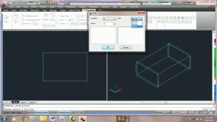Click the AutoCAD taskbar icon
Image resolution: width=217 pixels, height=122 pixels.
pyautogui.click(x=83, y=119)
